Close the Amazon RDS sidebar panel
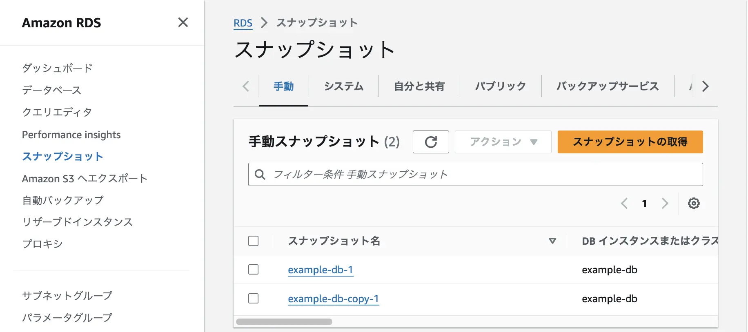 (x=183, y=22)
